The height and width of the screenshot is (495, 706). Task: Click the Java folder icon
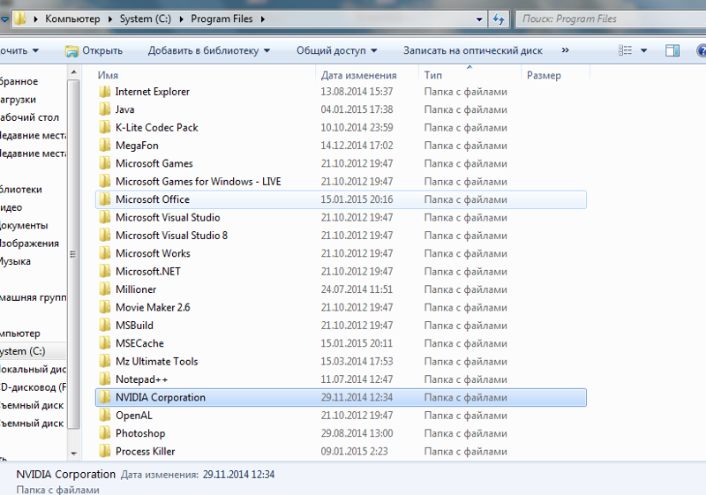click(105, 109)
